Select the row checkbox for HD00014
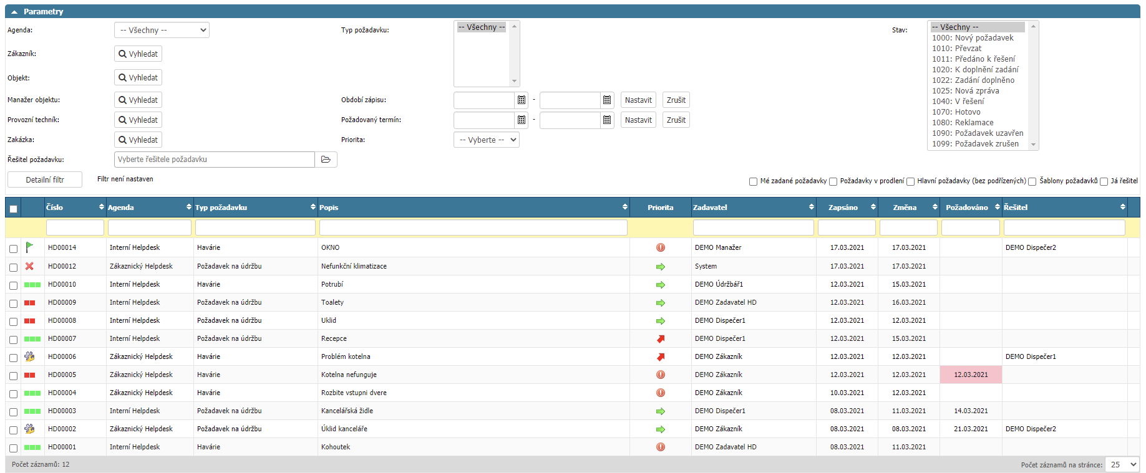This screenshot has height=473, width=1146. pyautogui.click(x=13, y=249)
